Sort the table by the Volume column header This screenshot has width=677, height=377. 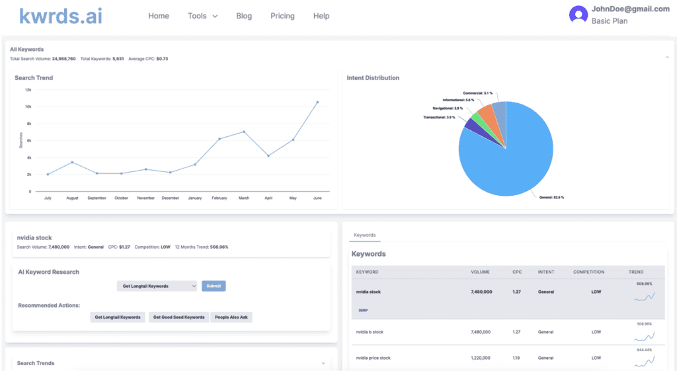(x=480, y=272)
